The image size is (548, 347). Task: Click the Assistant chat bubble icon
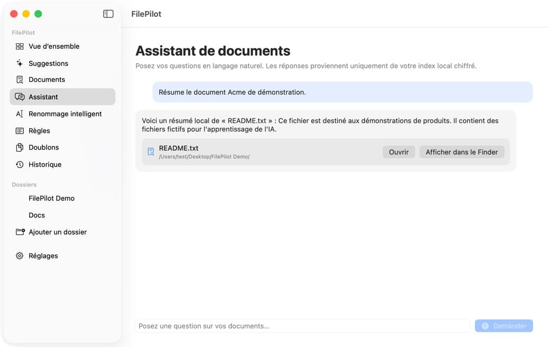coord(20,97)
